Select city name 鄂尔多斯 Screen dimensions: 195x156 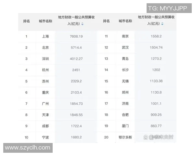125,137
